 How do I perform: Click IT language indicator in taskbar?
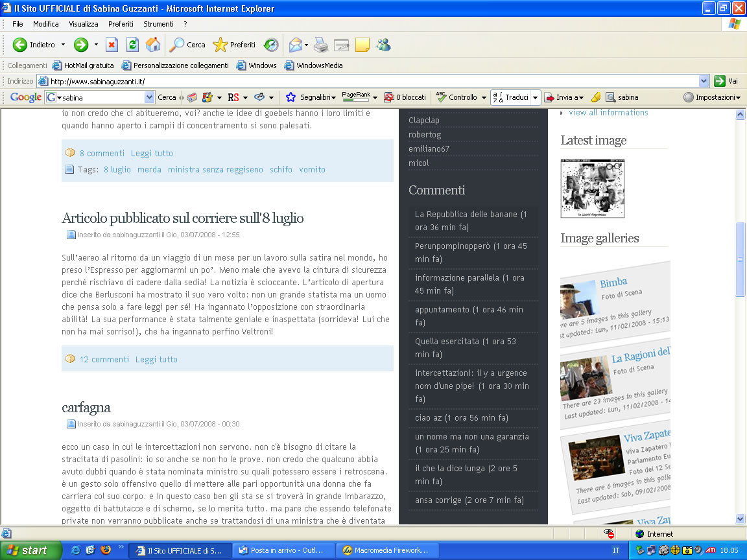[x=616, y=550]
